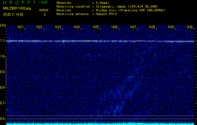197x125 pixels.
Task: Click the Maspro FM-3 antenna text
Action: [x=106, y=14]
